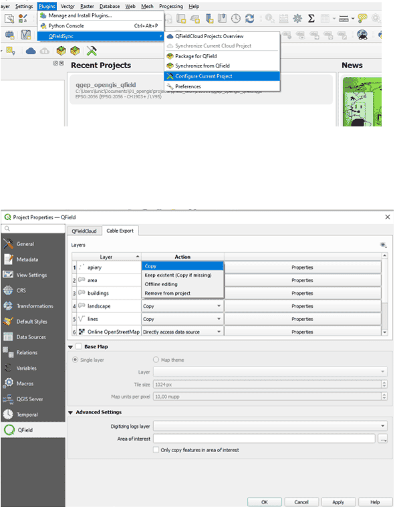Open Action dropdown for landscape layer

[182, 306]
